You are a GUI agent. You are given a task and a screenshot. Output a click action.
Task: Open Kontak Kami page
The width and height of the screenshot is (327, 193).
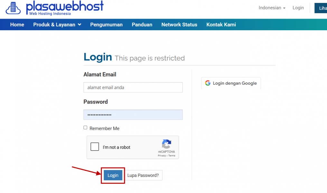click(221, 24)
